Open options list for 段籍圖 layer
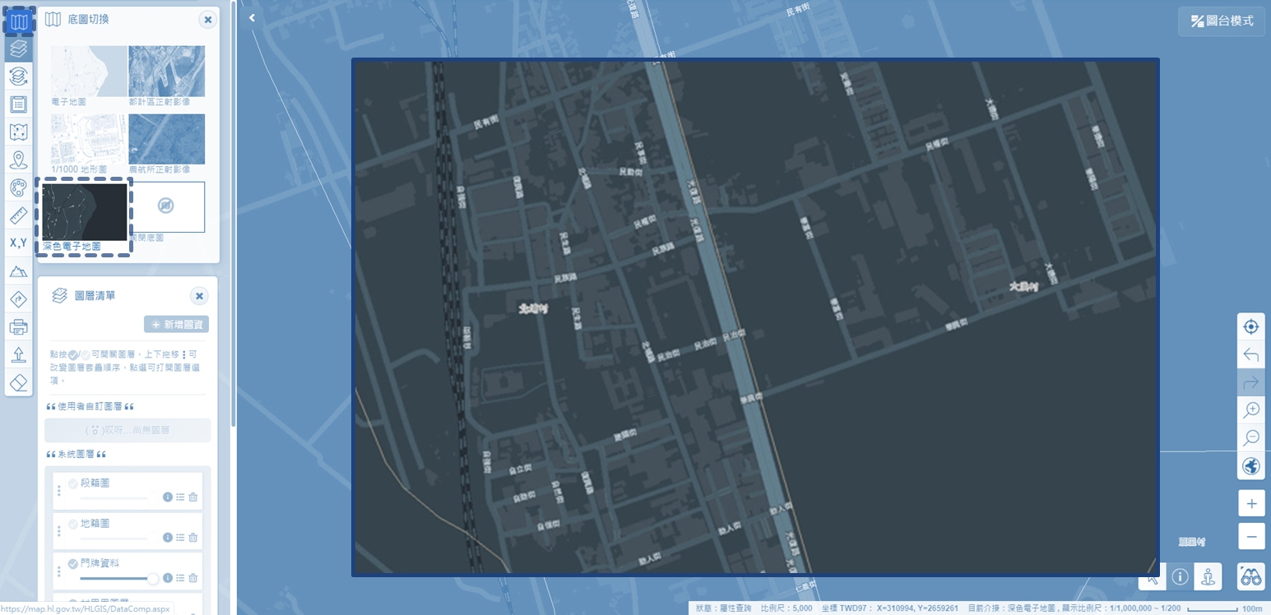The height and width of the screenshot is (615, 1271). click(x=180, y=497)
